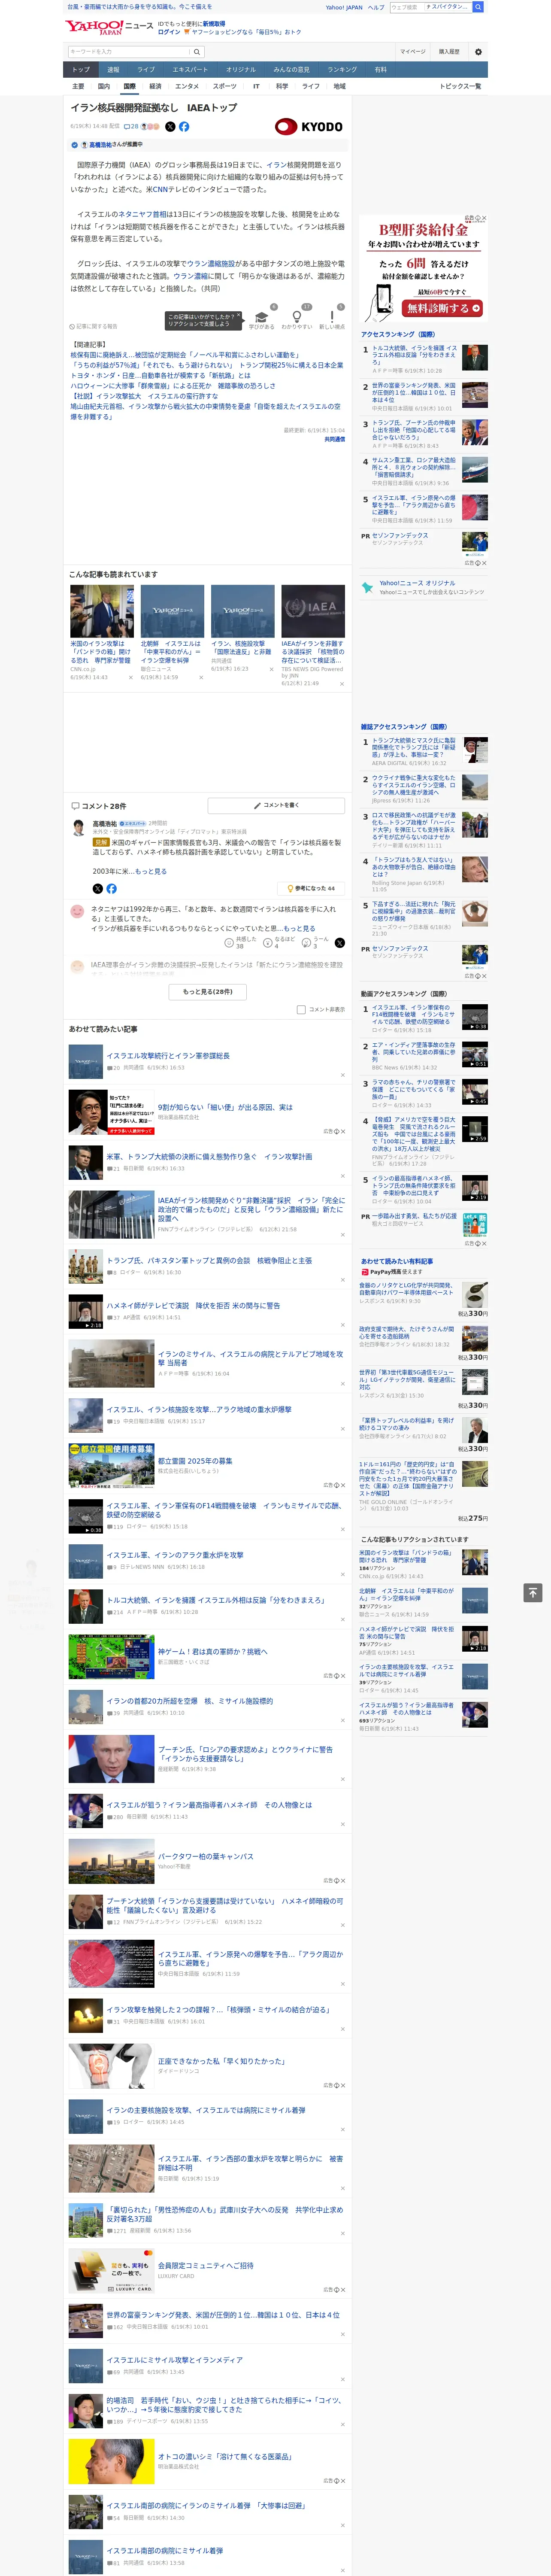Open the ウラン濃縮施設 link in the article body
Screen dimensions: 551x2576
(211, 263)
